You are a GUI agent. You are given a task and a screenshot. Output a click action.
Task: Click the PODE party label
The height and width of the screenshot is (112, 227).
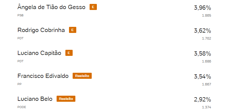(x=22, y=107)
